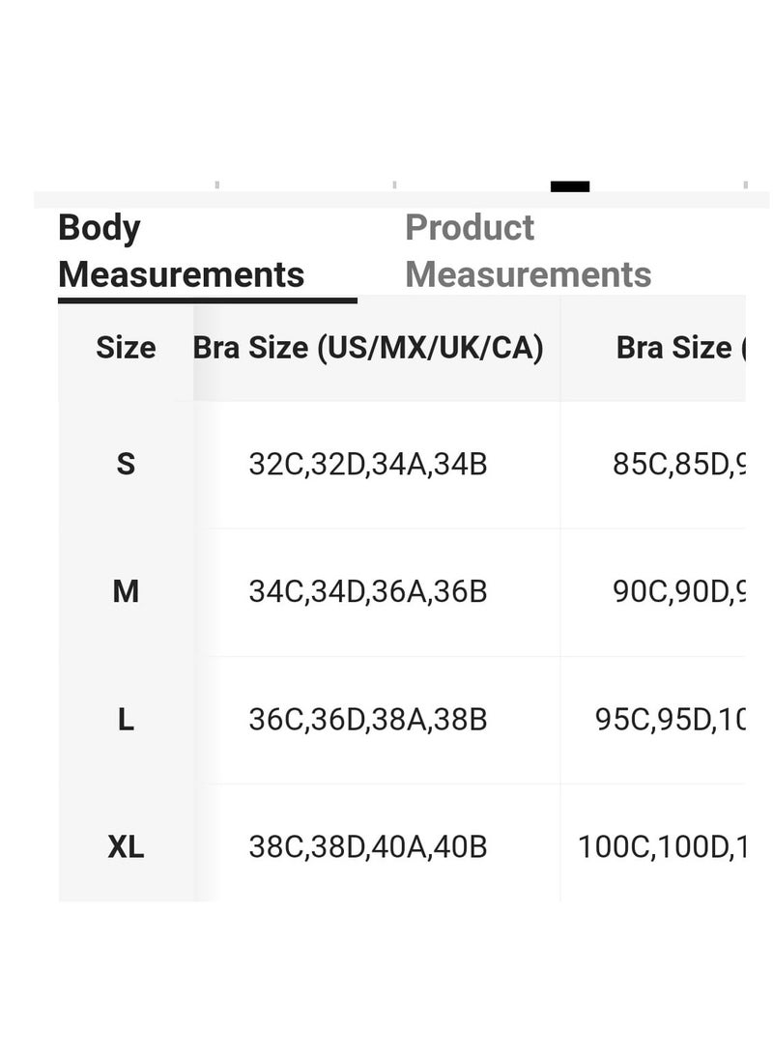Image resolution: width=773 pixels, height=1055 pixels.
Task: Click the 90C,90D cell for size M
Action: click(679, 592)
